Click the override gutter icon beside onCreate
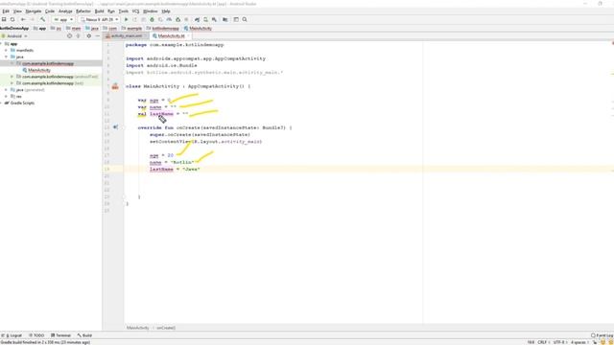614x345 pixels. tap(115, 127)
